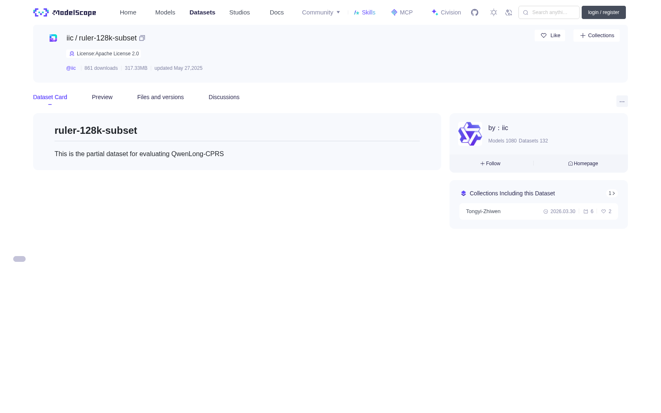
Task: Click the Civision sparkle icon
Action: coord(435,12)
